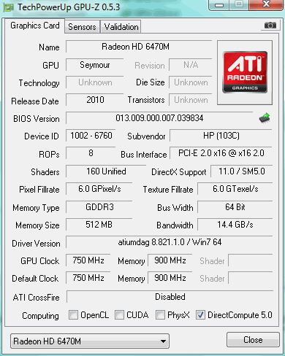The width and height of the screenshot is (285, 356).
Task: Enable the OpenCL checkbox
Action: (73, 314)
